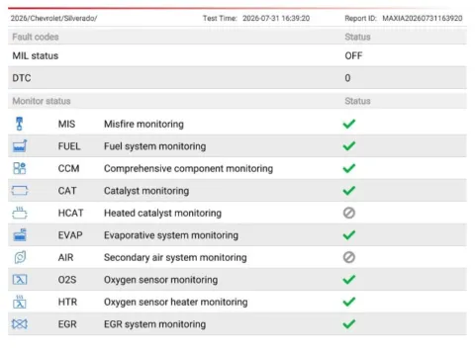
Task: Click the 'Test Time:' label
Action: (x=220, y=18)
